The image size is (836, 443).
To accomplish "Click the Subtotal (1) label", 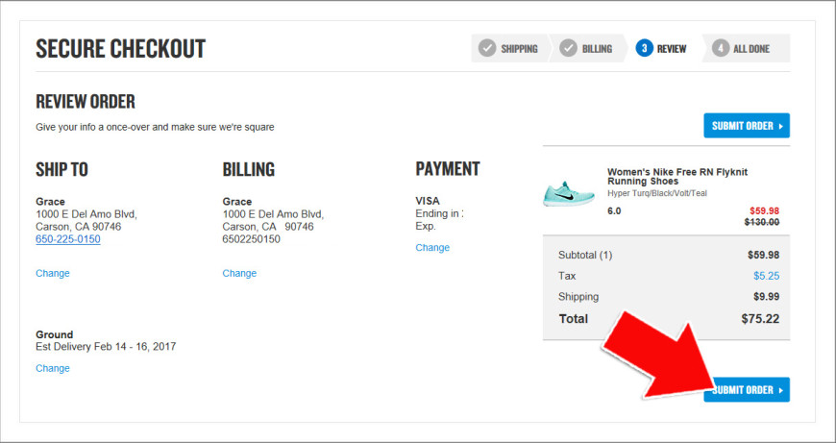I will click(x=585, y=255).
